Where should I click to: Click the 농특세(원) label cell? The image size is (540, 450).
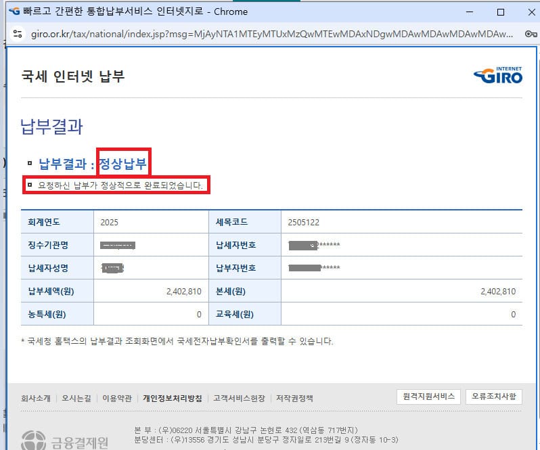(x=57, y=314)
